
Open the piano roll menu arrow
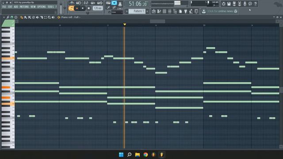[4, 17]
